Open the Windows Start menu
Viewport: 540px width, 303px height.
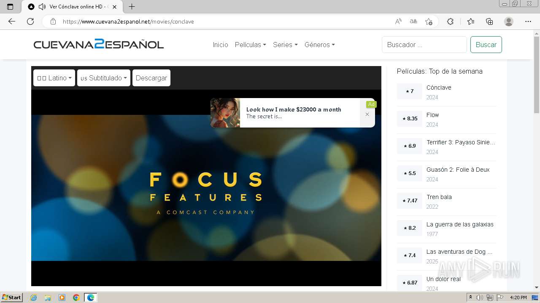(12, 298)
